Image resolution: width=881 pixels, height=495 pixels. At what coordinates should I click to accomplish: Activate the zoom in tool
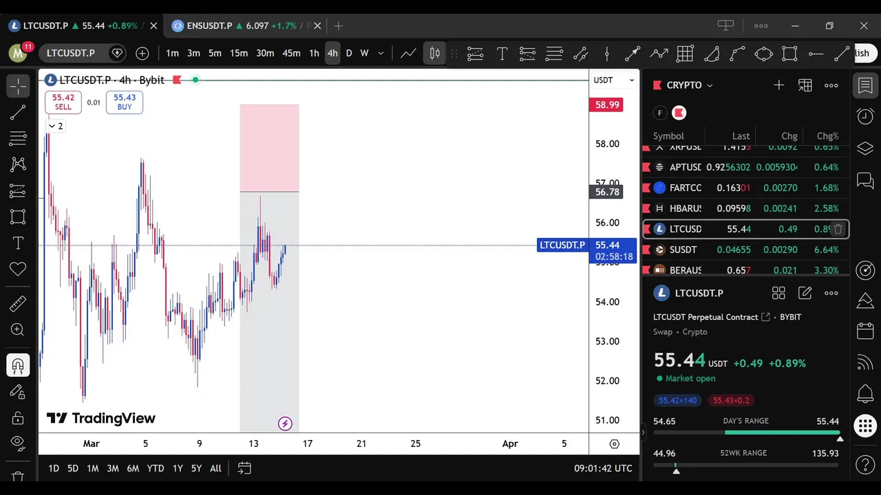tap(19, 330)
